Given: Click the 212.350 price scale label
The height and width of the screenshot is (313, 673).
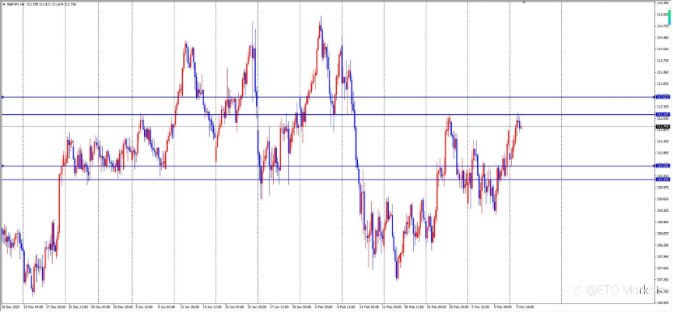Looking at the screenshot, I should (662, 106).
